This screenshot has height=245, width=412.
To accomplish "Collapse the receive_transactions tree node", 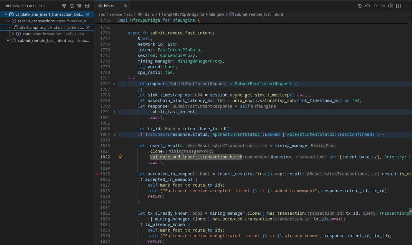I will [8, 21].
